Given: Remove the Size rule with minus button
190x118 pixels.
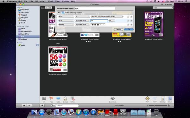Looking at the screenshot, I should (x=128, y=21).
